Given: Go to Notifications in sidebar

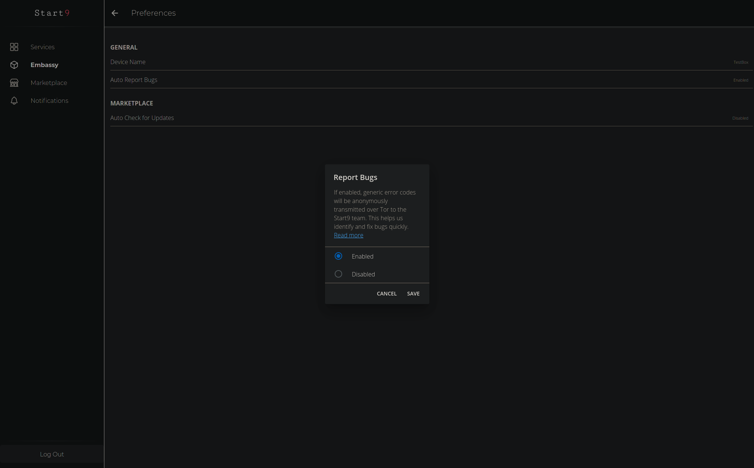Looking at the screenshot, I should (49, 101).
